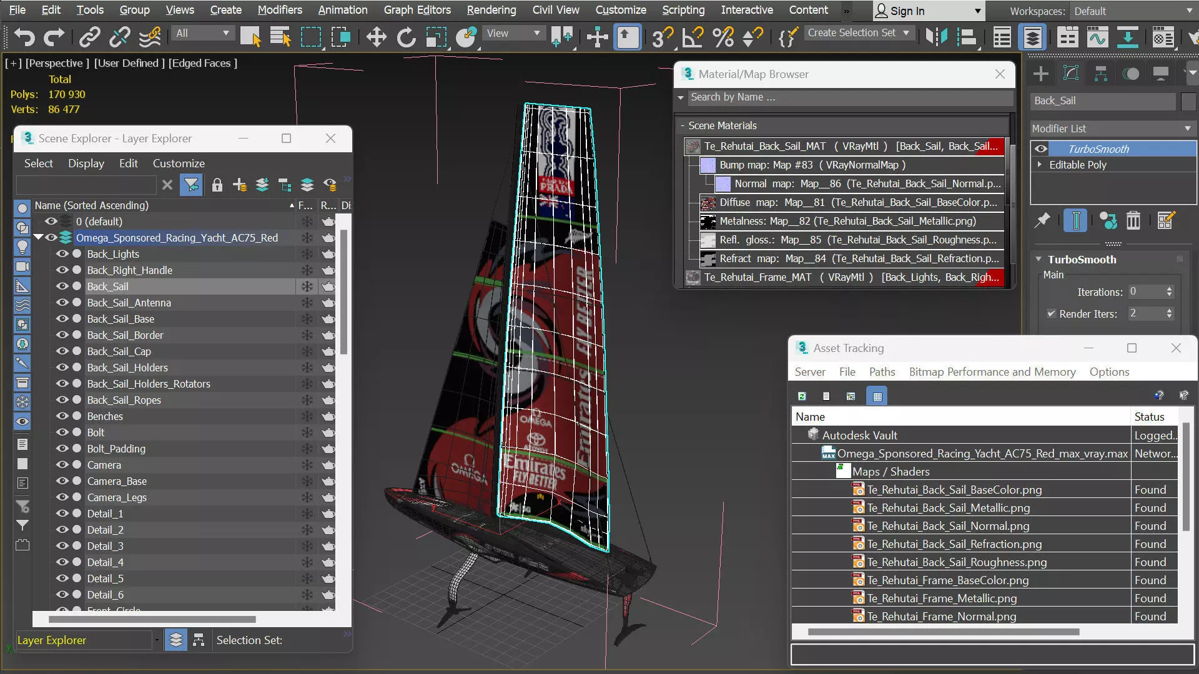Activate the Unlink Selection tool
The image size is (1199, 674).
(119, 37)
